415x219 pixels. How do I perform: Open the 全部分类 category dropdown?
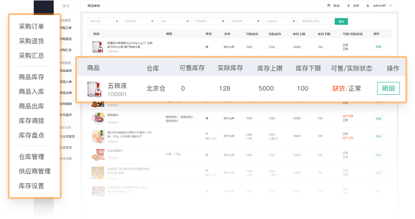click(x=103, y=21)
